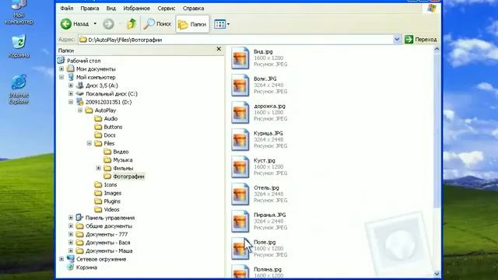
Task: Open Мой компьютер desktop icon
Action: pos(19,12)
